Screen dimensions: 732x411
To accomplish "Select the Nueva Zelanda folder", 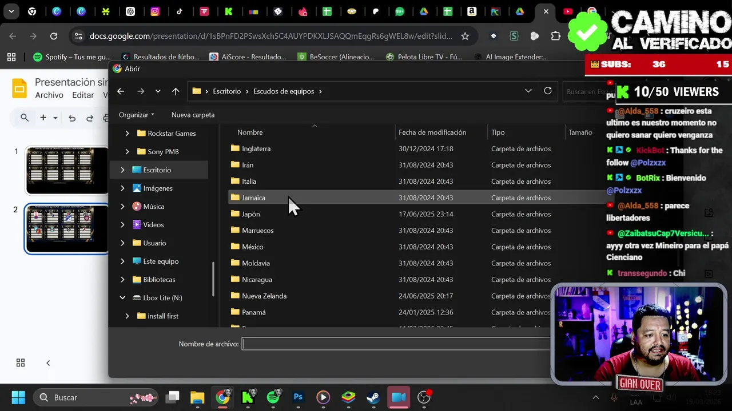I will (264, 296).
